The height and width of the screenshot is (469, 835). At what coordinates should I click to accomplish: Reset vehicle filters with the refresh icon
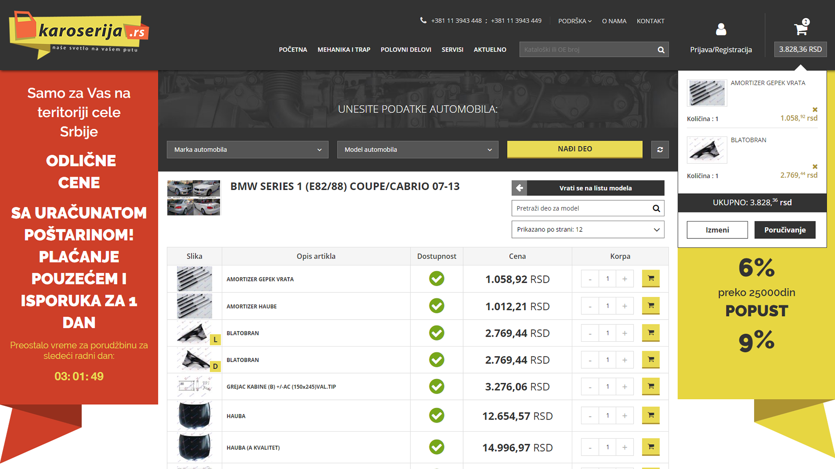[x=660, y=149]
